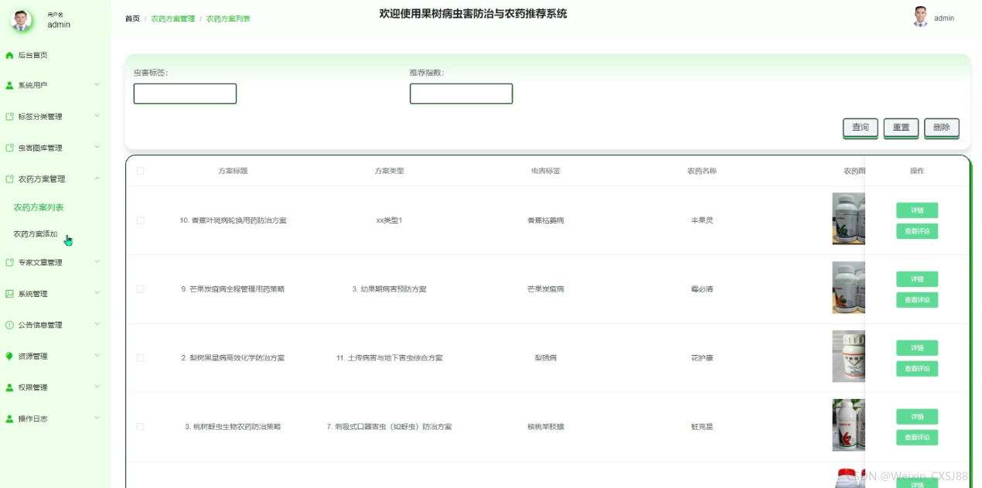Click 农药方案管理 in the breadcrumb
The image size is (982, 488).
click(173, 19)
